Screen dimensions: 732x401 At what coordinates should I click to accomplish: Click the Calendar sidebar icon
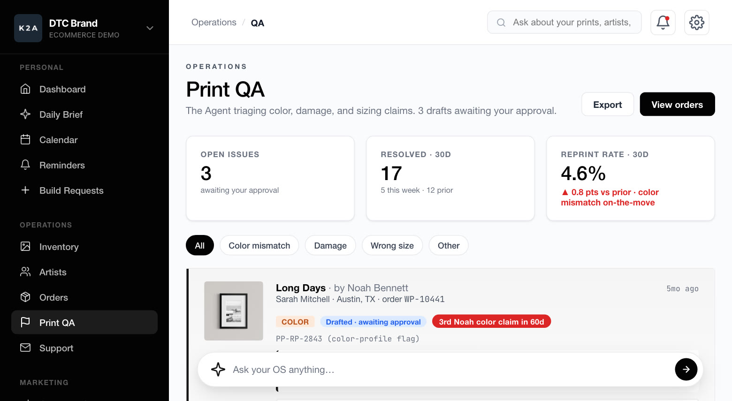(x=25, y=140)
